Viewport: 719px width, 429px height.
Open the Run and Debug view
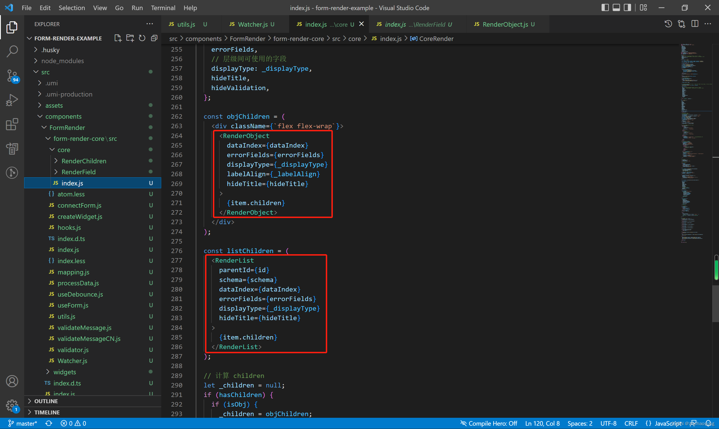12,100
